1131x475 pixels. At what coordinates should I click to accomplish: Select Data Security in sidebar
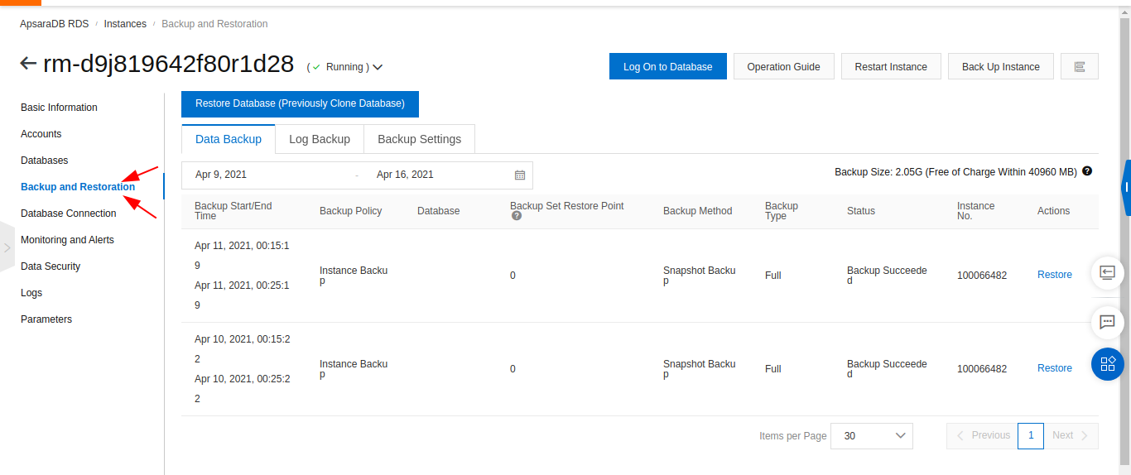coord(51,266)
